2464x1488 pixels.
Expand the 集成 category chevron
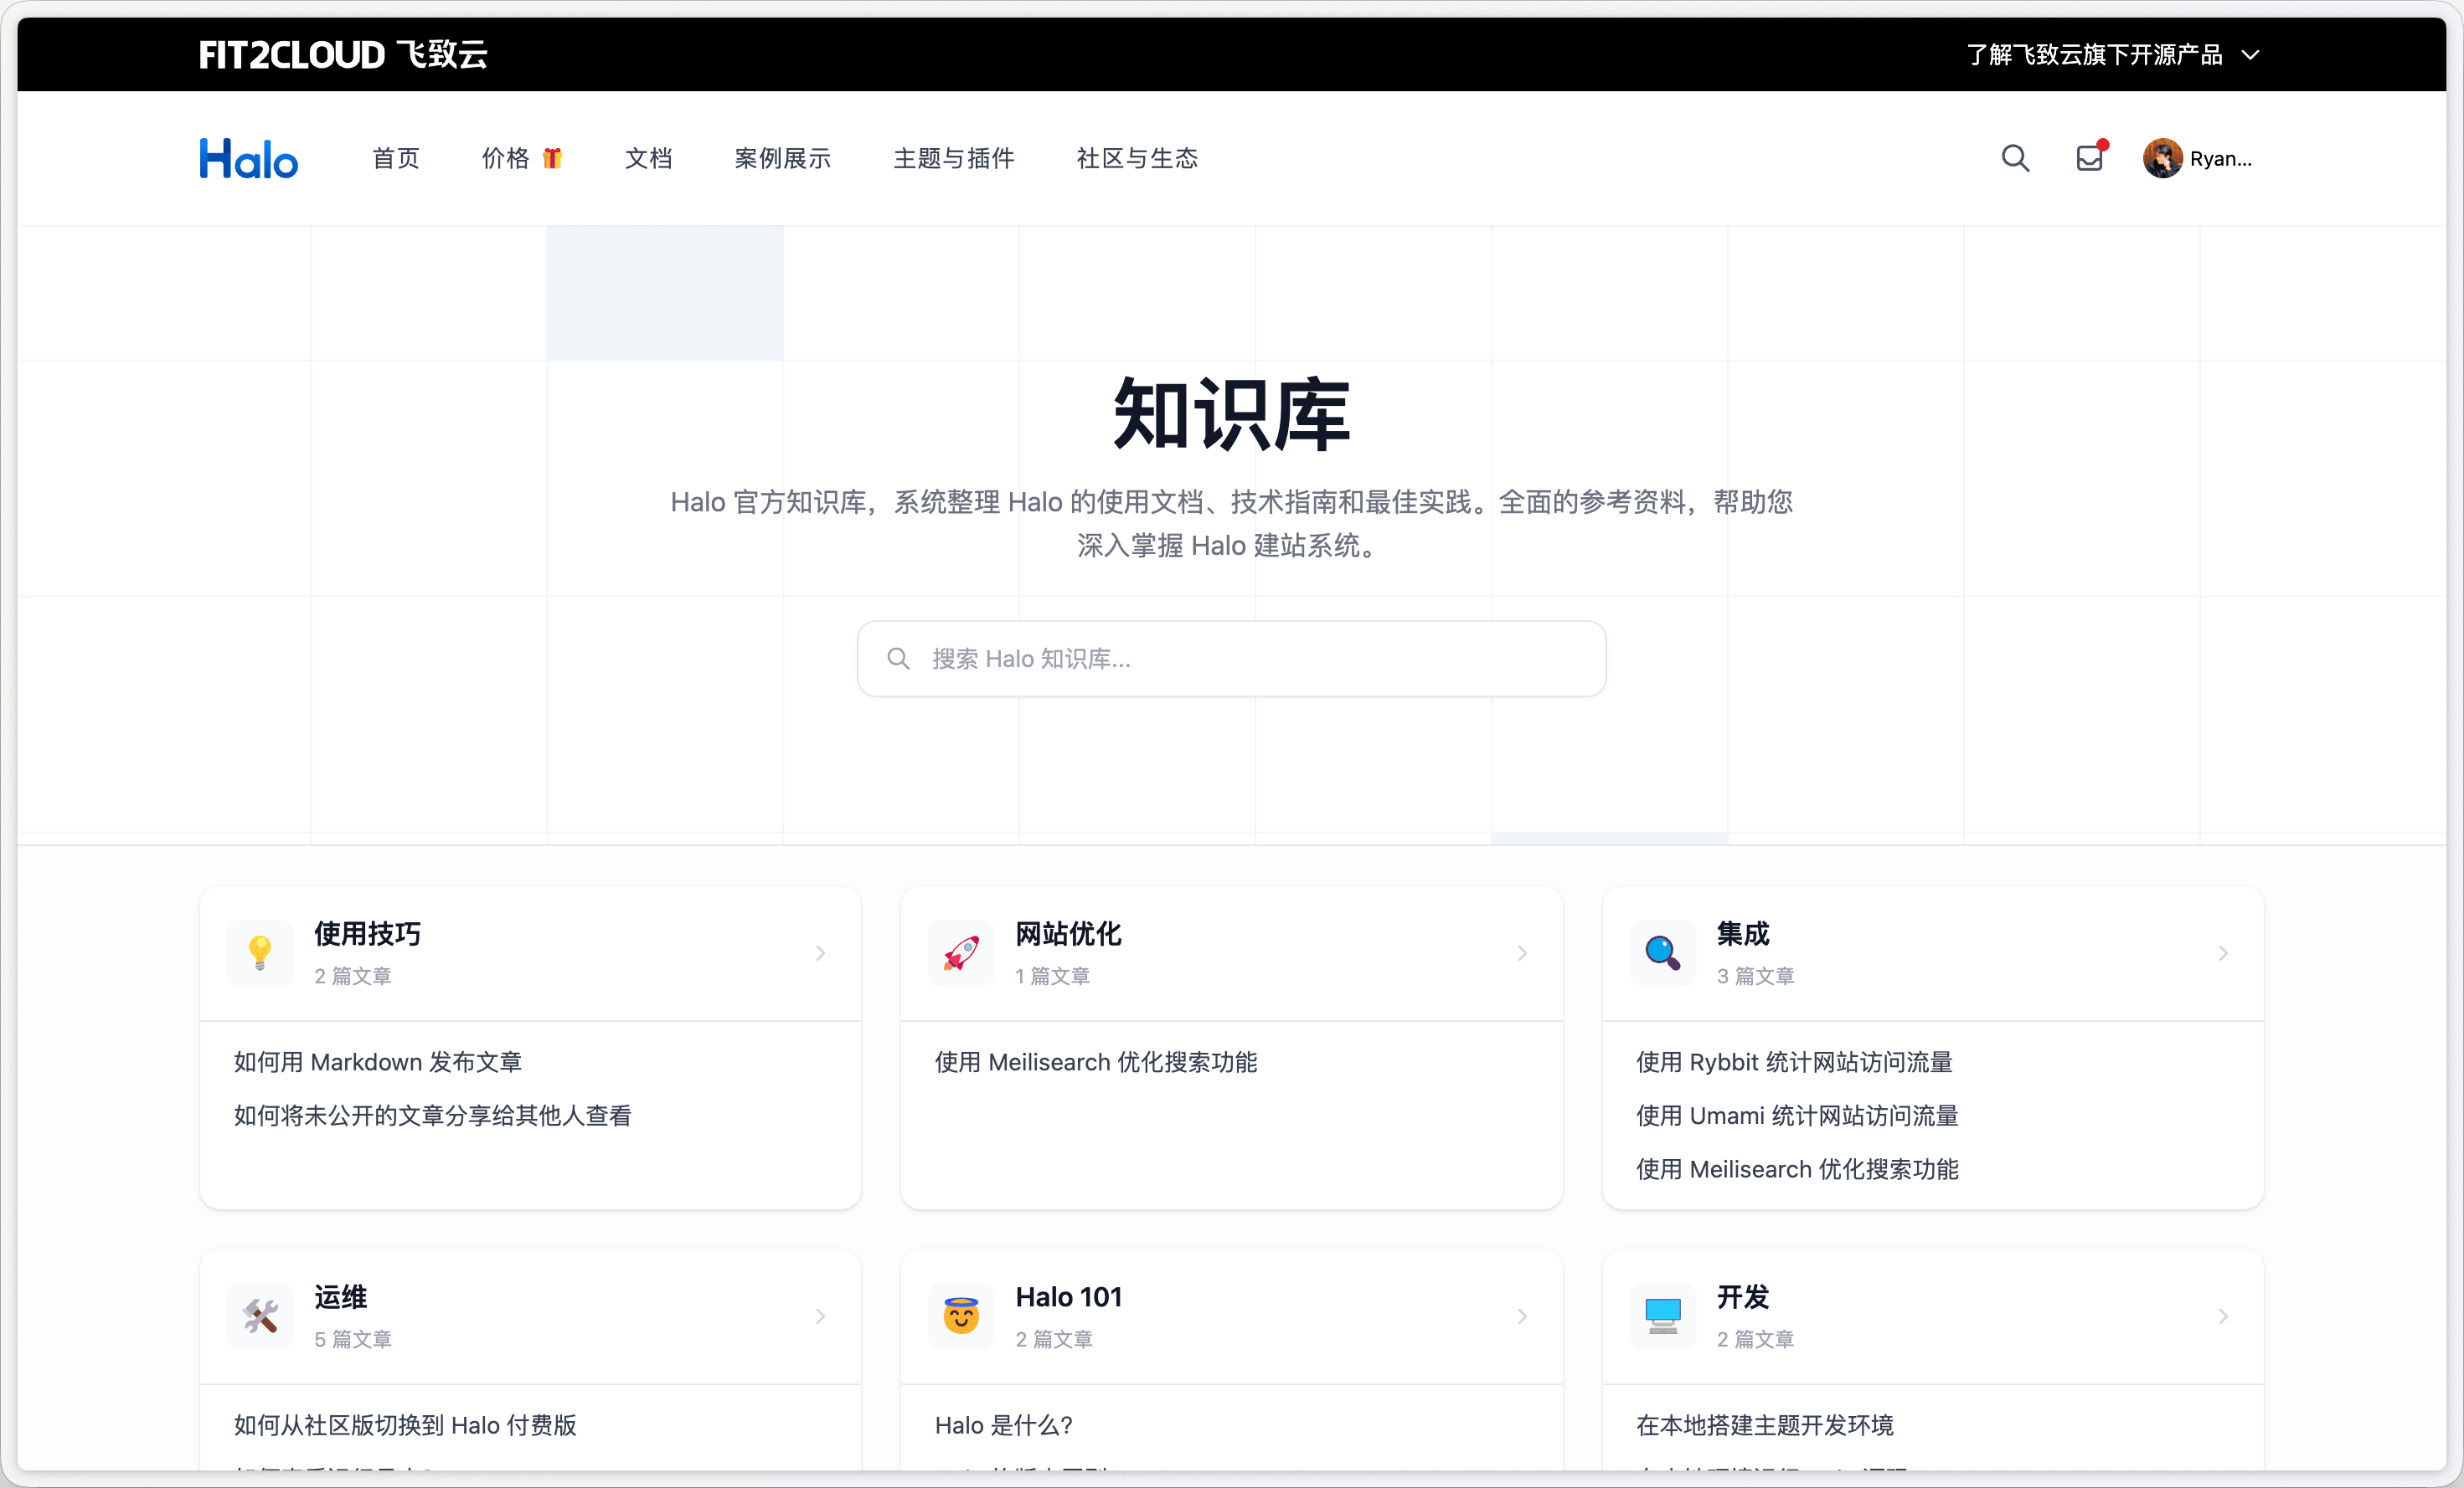[x=2222, y=952]
